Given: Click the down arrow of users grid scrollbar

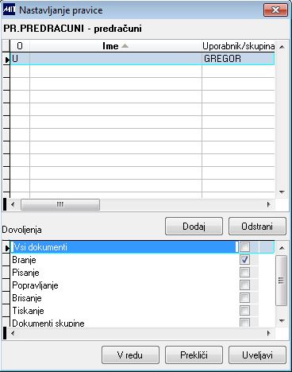Looking at the screenshot, I should coord(282,192).
